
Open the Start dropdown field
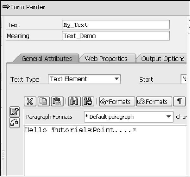click(183, 79)
